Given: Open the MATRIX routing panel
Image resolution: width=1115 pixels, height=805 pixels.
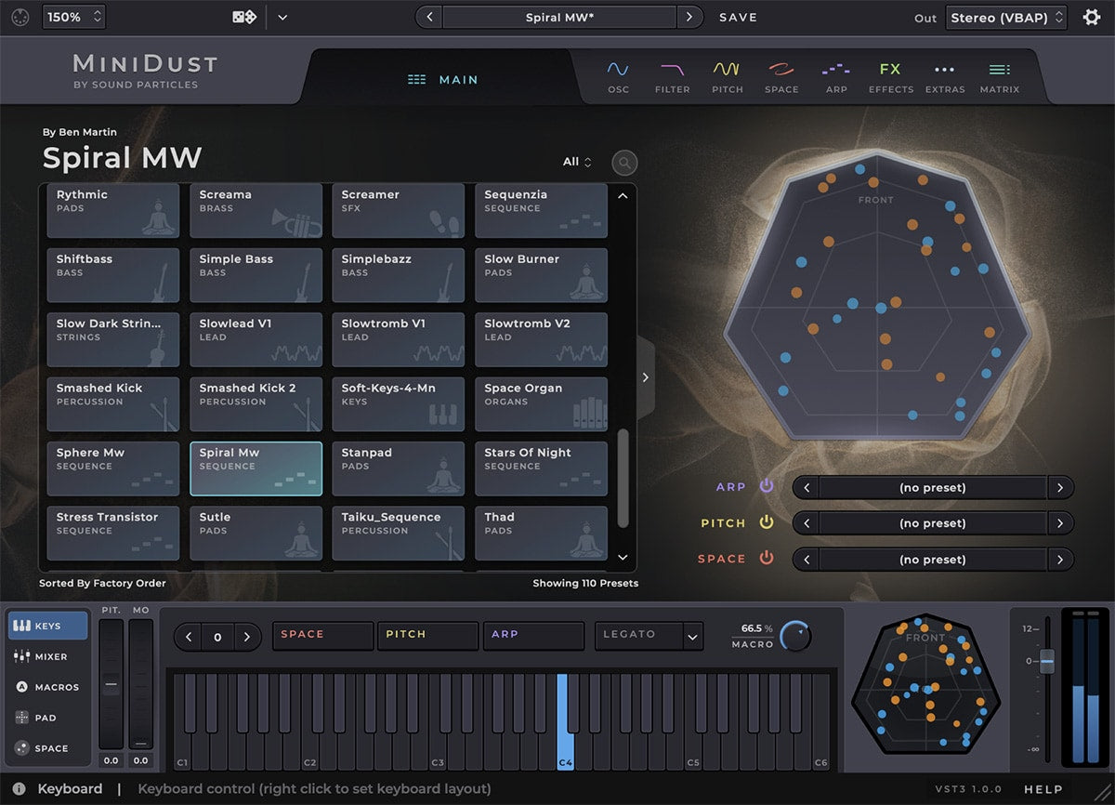Looking at the screenshot, I should click(1000, 74).
